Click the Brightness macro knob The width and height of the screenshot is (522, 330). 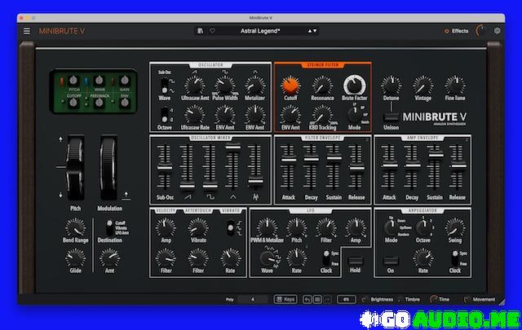365,299
